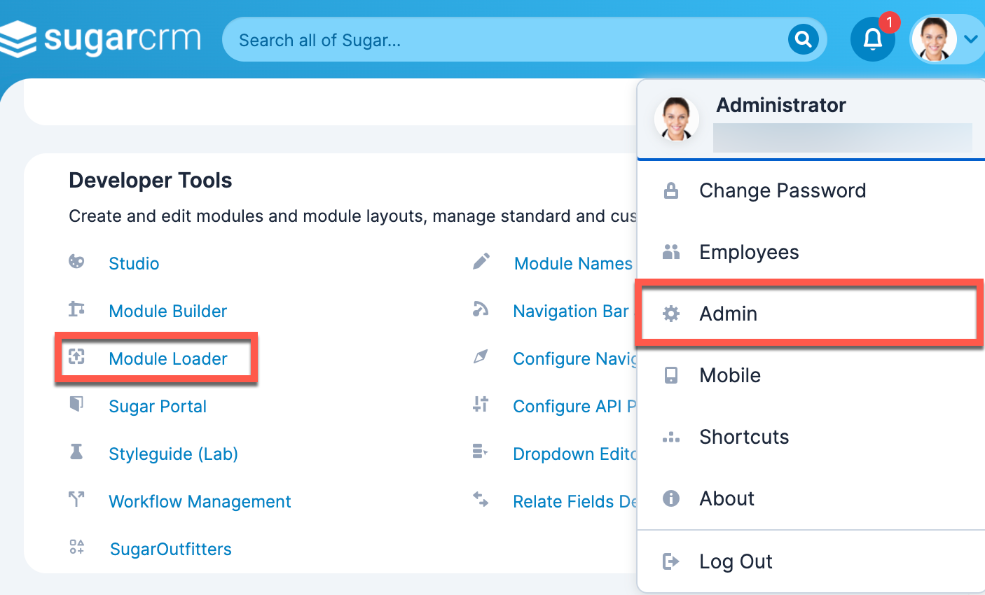Click the Navigation Bar icon
The image size is (985, 595).
click(x=481, y=309)
